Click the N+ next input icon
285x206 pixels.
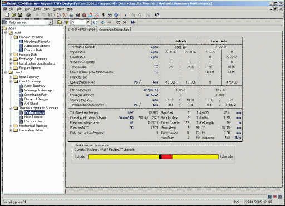click(x=133, y=22)
